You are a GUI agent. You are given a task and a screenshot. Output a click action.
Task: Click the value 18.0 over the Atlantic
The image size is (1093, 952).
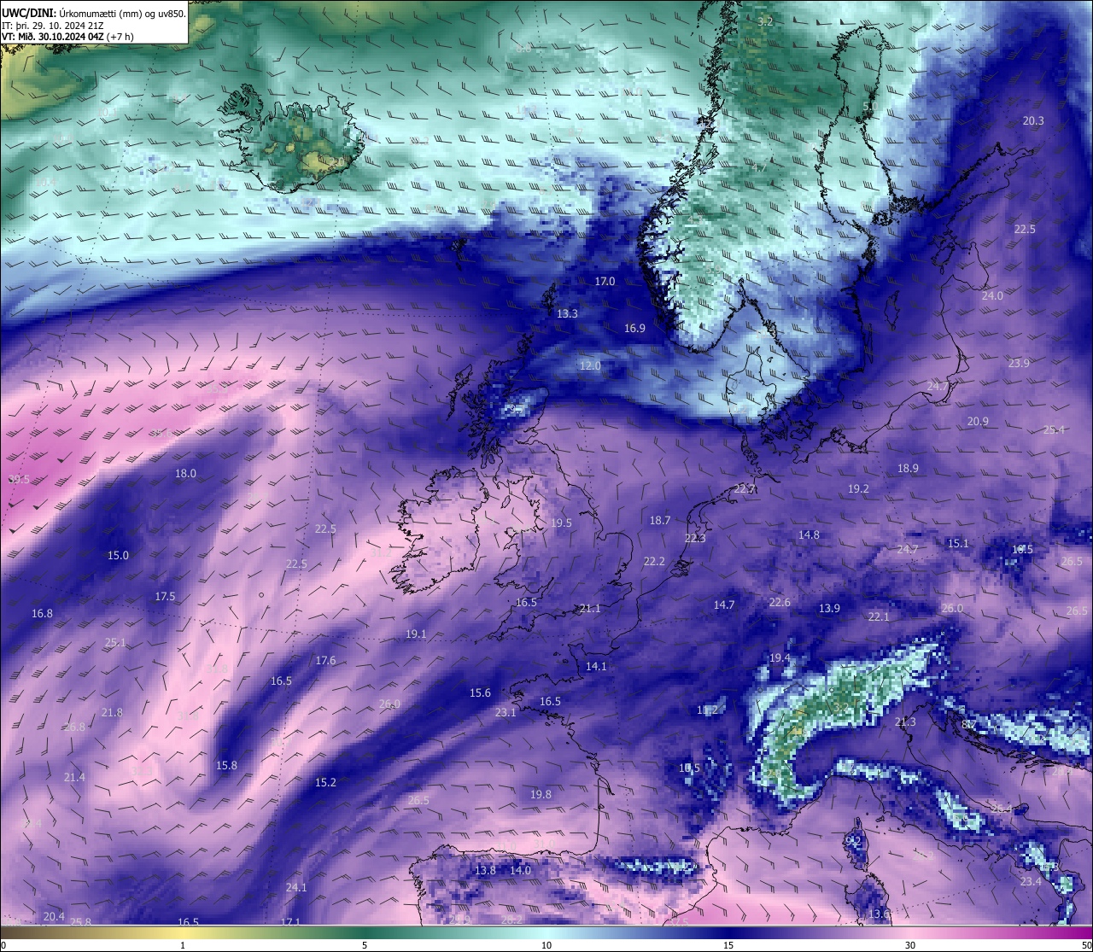pos(185,473)
